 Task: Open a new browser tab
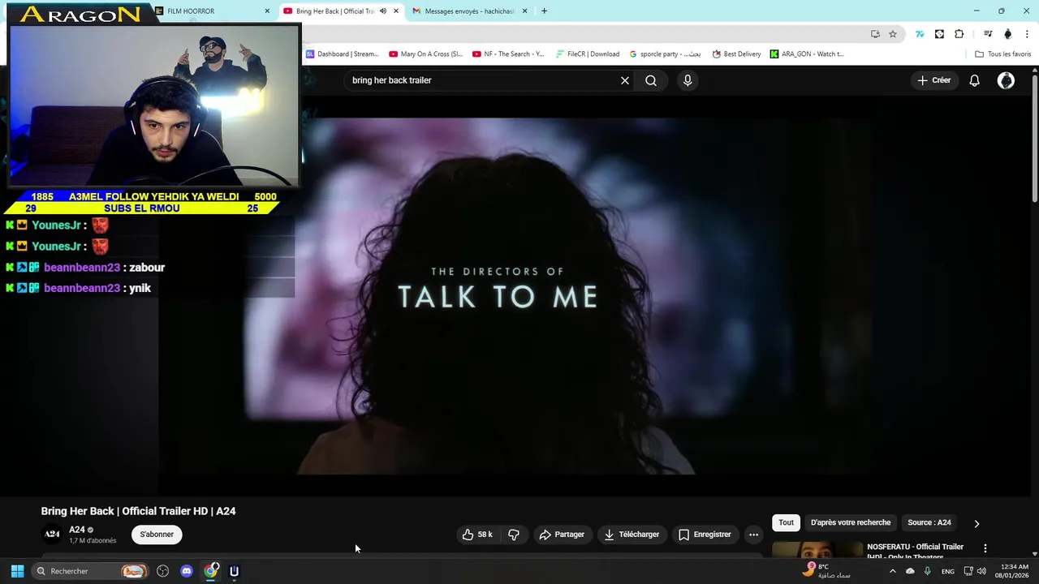pyautogui.click(x=544, y=11)
